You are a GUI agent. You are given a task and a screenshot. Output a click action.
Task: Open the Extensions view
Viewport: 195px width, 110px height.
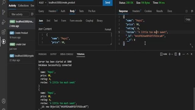point(4,32)
